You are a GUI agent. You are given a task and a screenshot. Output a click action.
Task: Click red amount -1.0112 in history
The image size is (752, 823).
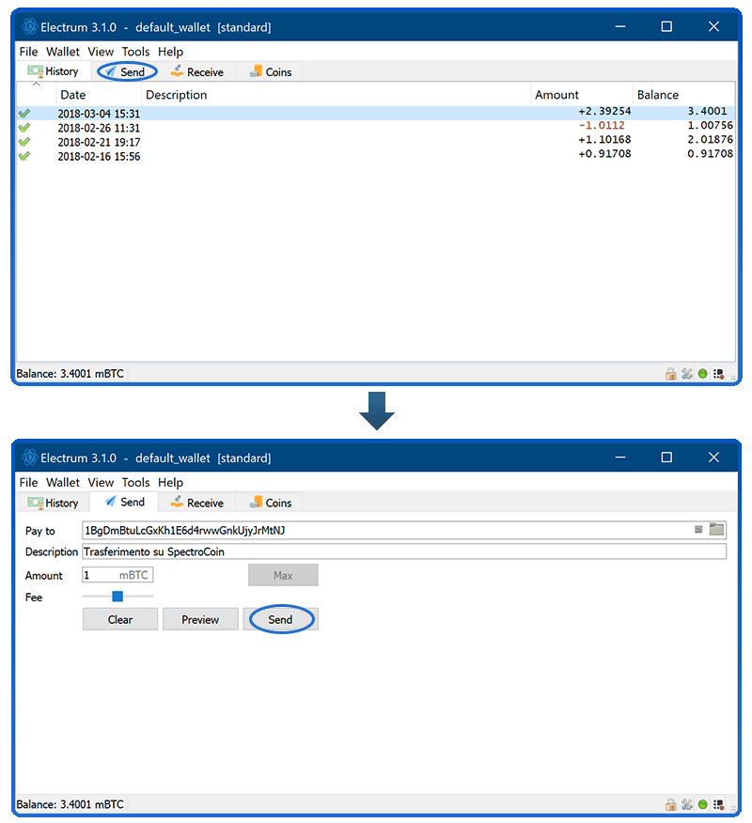[x=602, y=126]
